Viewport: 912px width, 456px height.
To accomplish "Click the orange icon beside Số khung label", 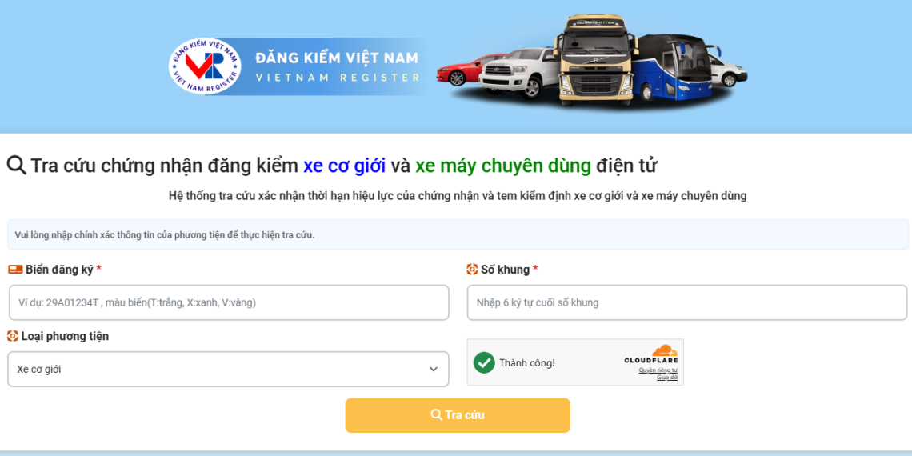I will (472, 270).
